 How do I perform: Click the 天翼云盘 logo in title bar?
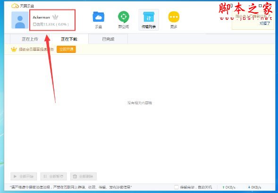click(x=23, y=6)
